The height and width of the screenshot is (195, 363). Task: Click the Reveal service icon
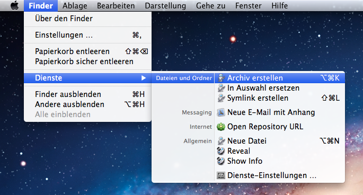(221, 151)
